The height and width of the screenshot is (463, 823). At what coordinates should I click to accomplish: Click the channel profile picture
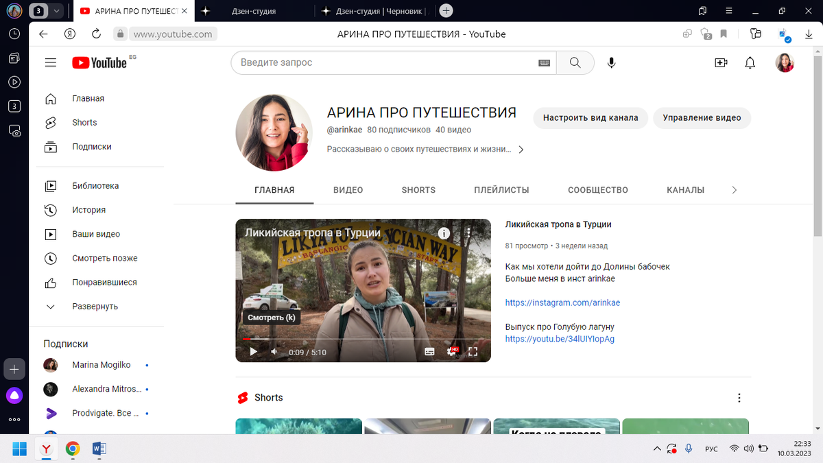[274, 133]
